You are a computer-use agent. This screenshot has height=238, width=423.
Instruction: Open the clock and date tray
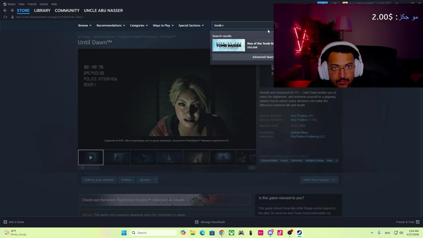pos(413,233)
